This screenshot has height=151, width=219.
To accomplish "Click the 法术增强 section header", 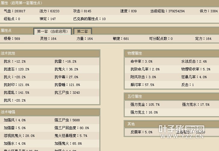I will coord(8,112).
